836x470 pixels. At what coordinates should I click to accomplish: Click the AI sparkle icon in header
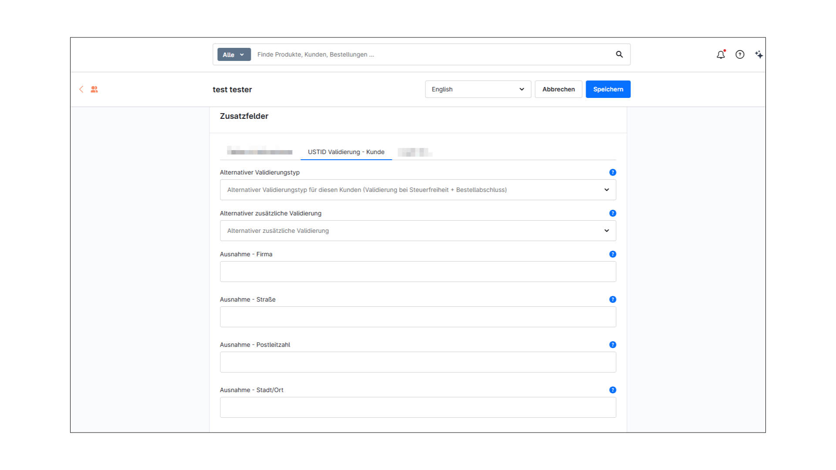tap(759, 54)
